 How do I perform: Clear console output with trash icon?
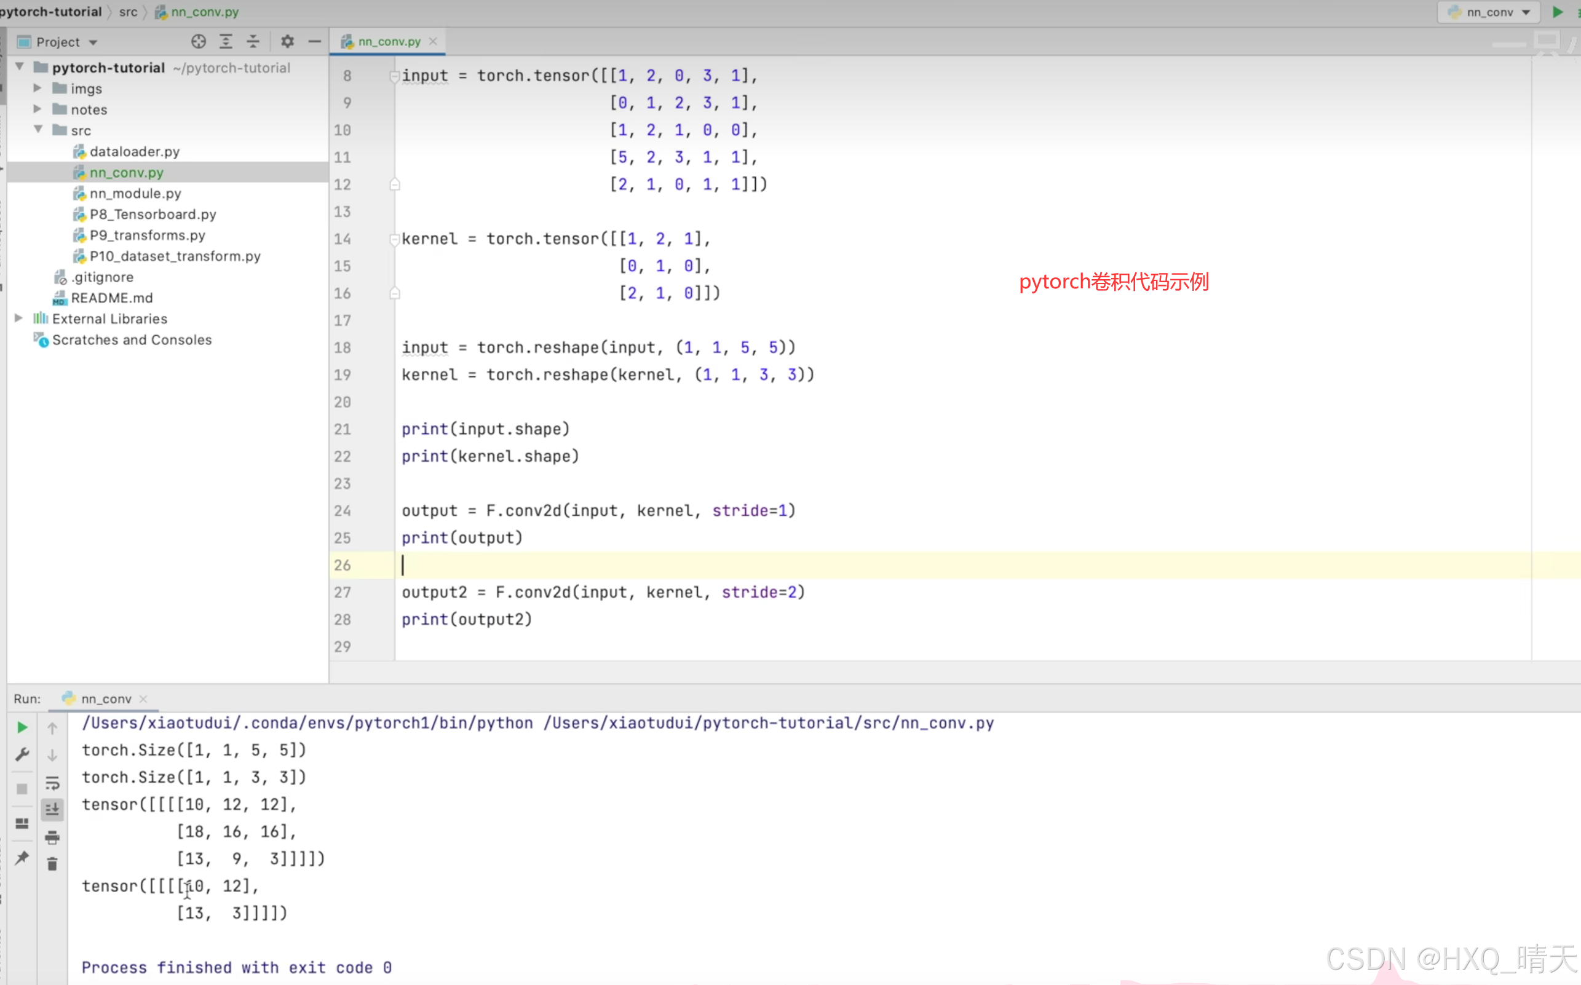52,864
